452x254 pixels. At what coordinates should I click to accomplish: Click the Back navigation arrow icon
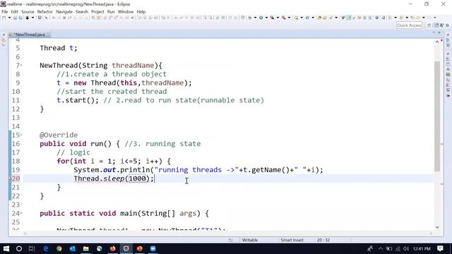point(418,18)
